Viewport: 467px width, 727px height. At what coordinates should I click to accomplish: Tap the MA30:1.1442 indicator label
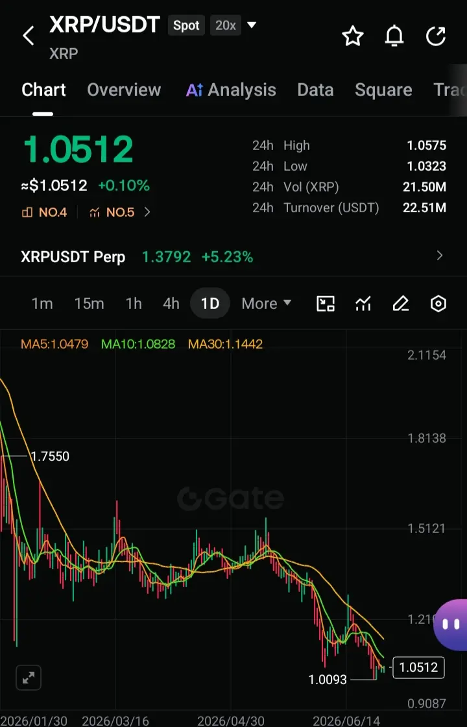225,344
